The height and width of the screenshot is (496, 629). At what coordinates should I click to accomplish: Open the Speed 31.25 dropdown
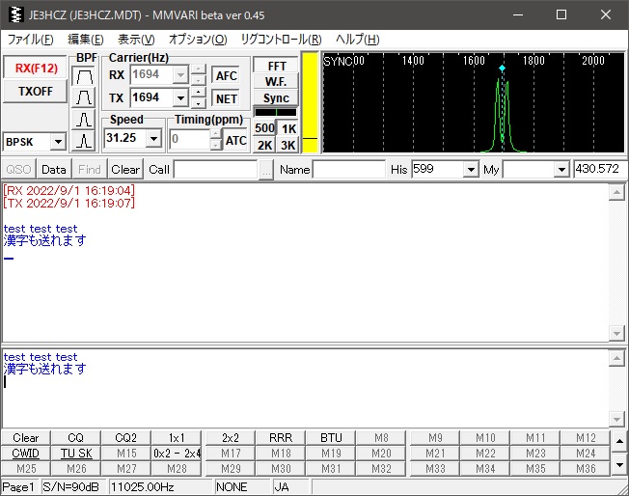point(153,139)
